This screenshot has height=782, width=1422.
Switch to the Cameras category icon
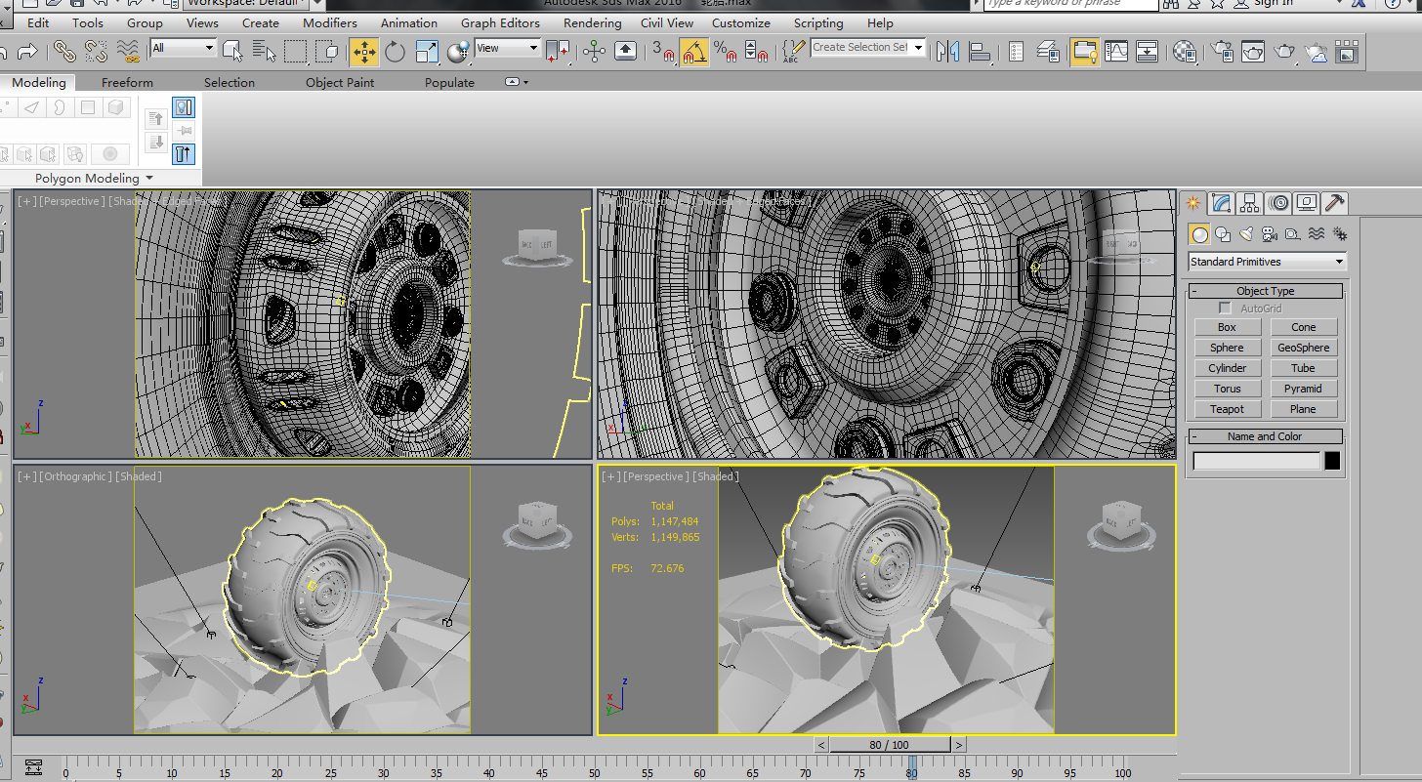(1269, 234)
